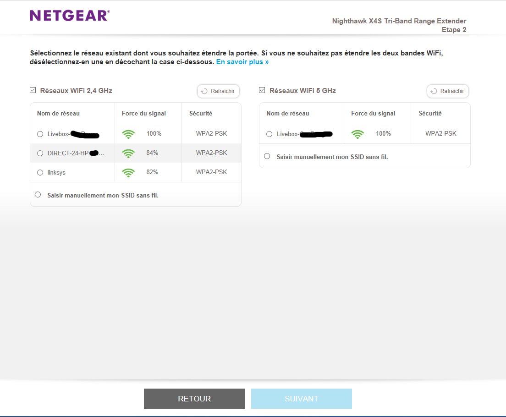The height and width of the screenshot is (417, 506).
Task: Select manual SSID entry for 2.4 GHz
Action: (x=38, y=195)
